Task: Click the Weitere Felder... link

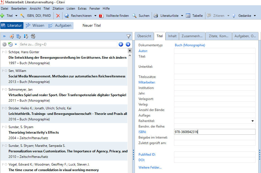Action: tap(150, 167)
